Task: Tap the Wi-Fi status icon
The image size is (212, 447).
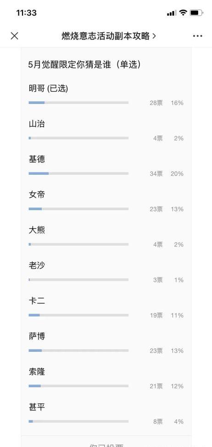Action: (x=183, y=13)
